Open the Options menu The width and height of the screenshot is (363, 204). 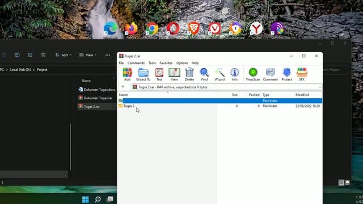[x=182, y=63]
